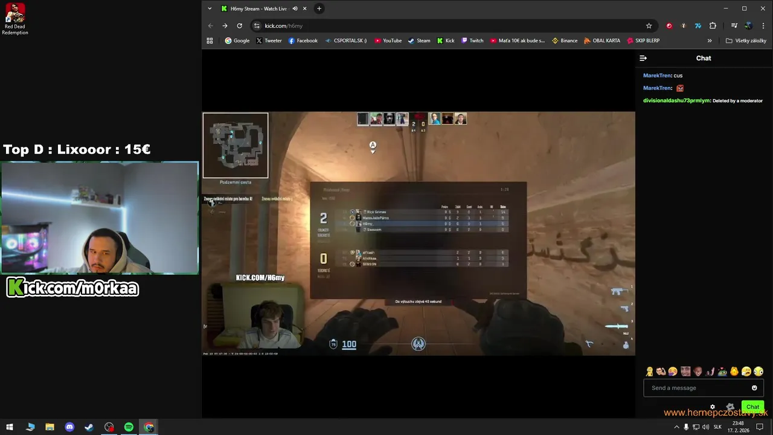Open the volume control in system tray
Image resolution: width=773 pixels, height=435 pixels.
click(x=705, y=427)
